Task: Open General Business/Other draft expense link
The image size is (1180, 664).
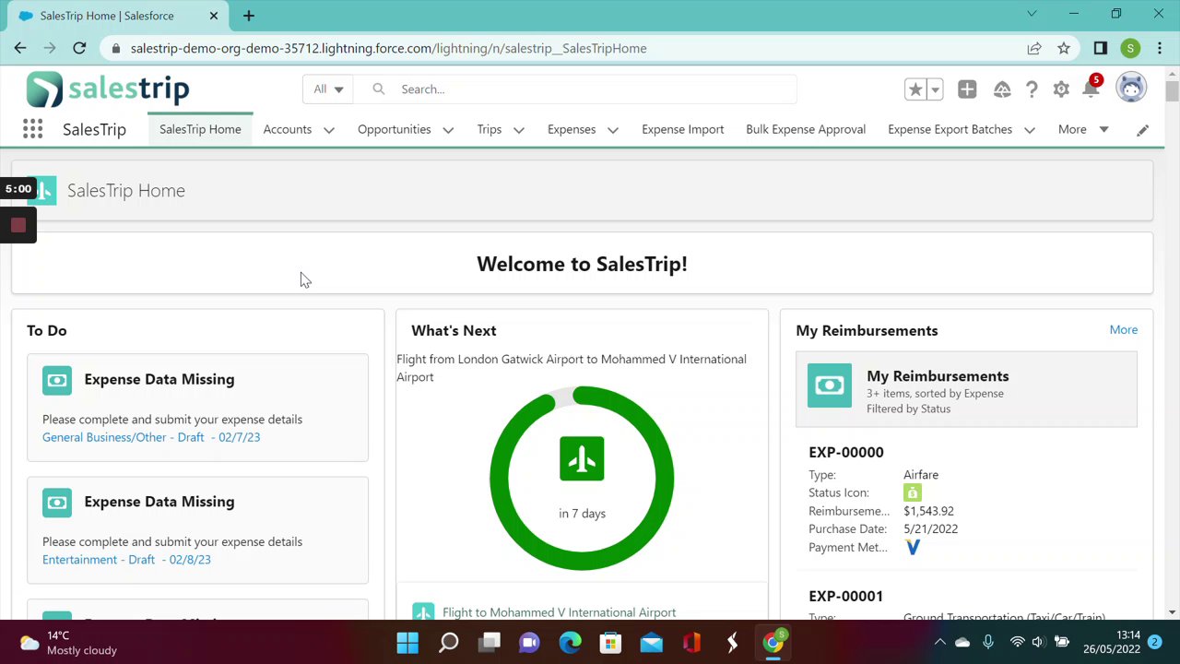Action: [x=151, y=437]
